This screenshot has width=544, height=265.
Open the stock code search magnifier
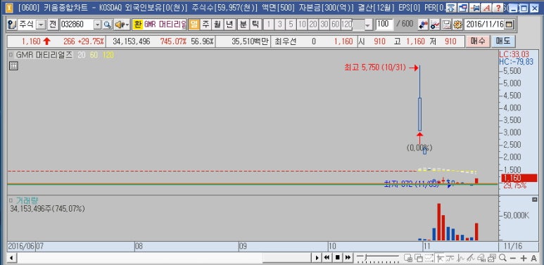[107, 25]
